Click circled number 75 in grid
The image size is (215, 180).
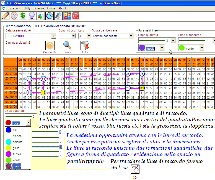[142, 74]
